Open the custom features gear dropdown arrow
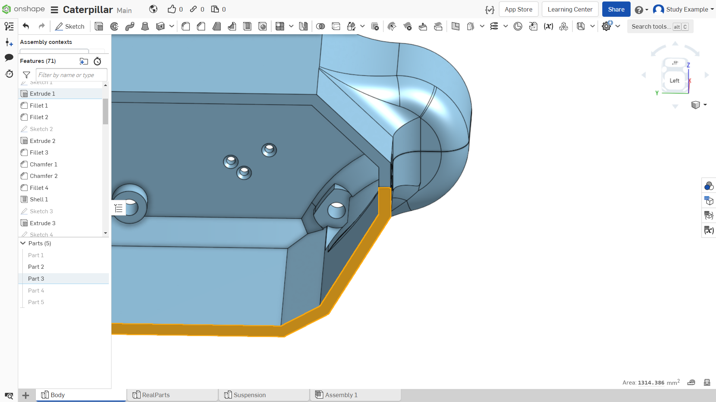The image size is (716, 402). click(618, 26)
